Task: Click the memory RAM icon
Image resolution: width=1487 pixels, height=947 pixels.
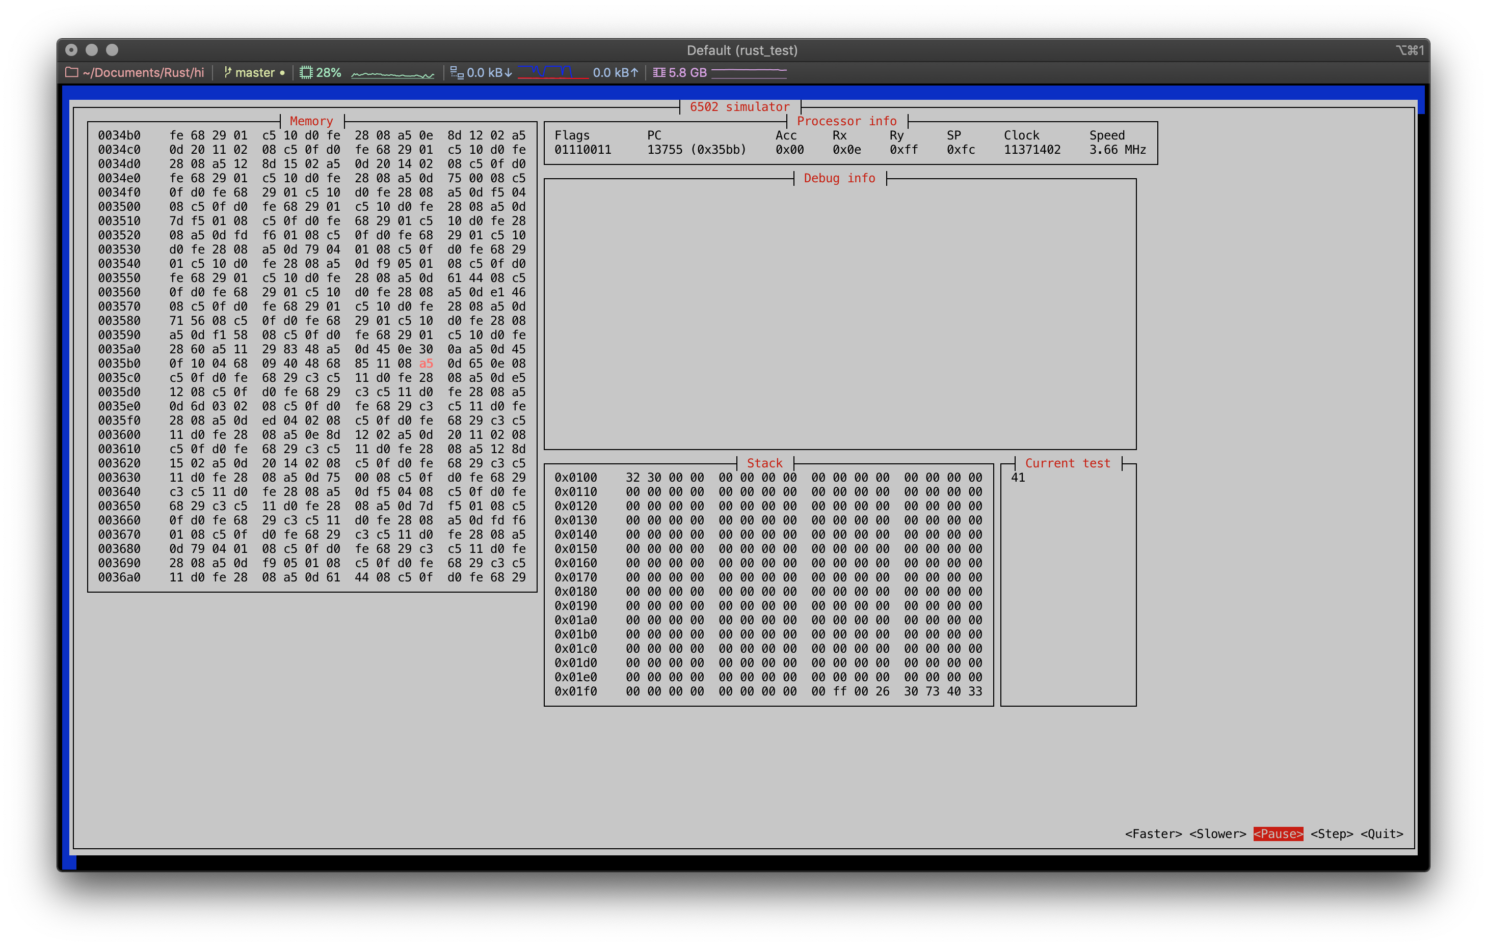Action: tap(659, 72)
